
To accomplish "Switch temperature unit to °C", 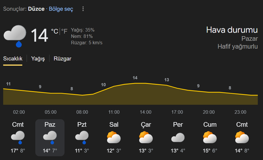I will point(54,31).
